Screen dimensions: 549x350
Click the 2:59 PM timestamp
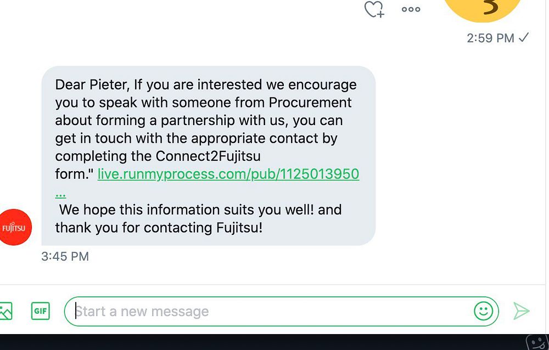pyautogui.click(x=490, y=38)
